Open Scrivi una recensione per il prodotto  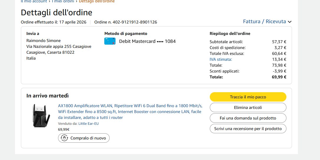point(248,129)
